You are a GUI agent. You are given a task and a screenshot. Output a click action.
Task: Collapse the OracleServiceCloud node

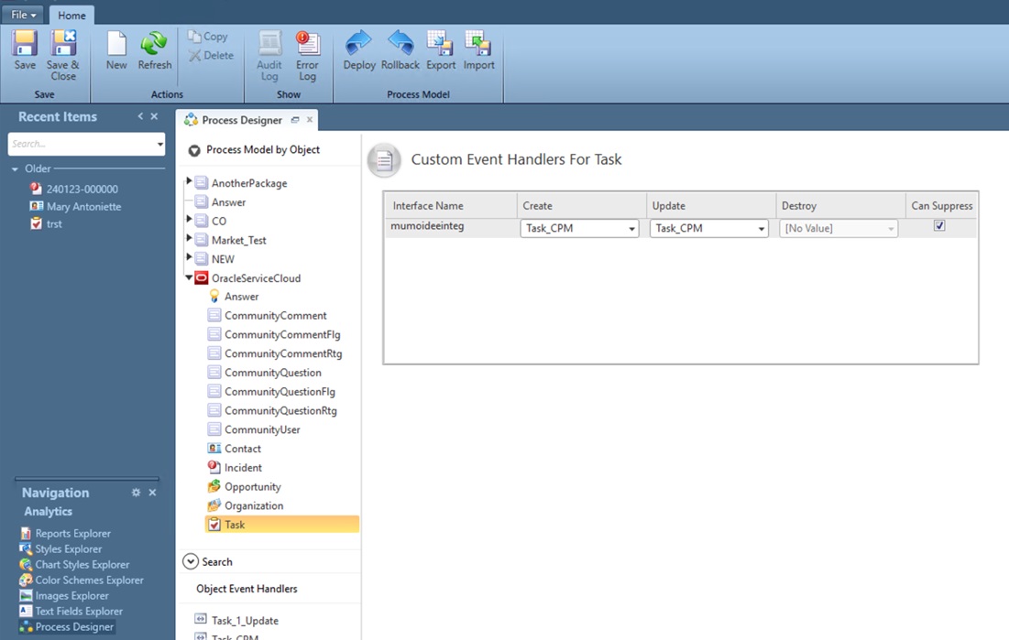189,277
